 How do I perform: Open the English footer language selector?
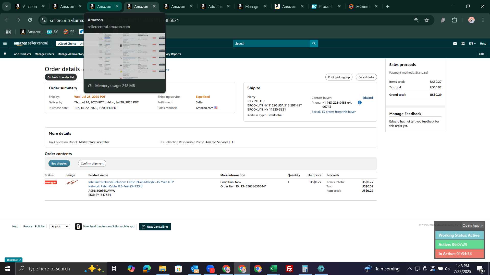click(60, 226)
